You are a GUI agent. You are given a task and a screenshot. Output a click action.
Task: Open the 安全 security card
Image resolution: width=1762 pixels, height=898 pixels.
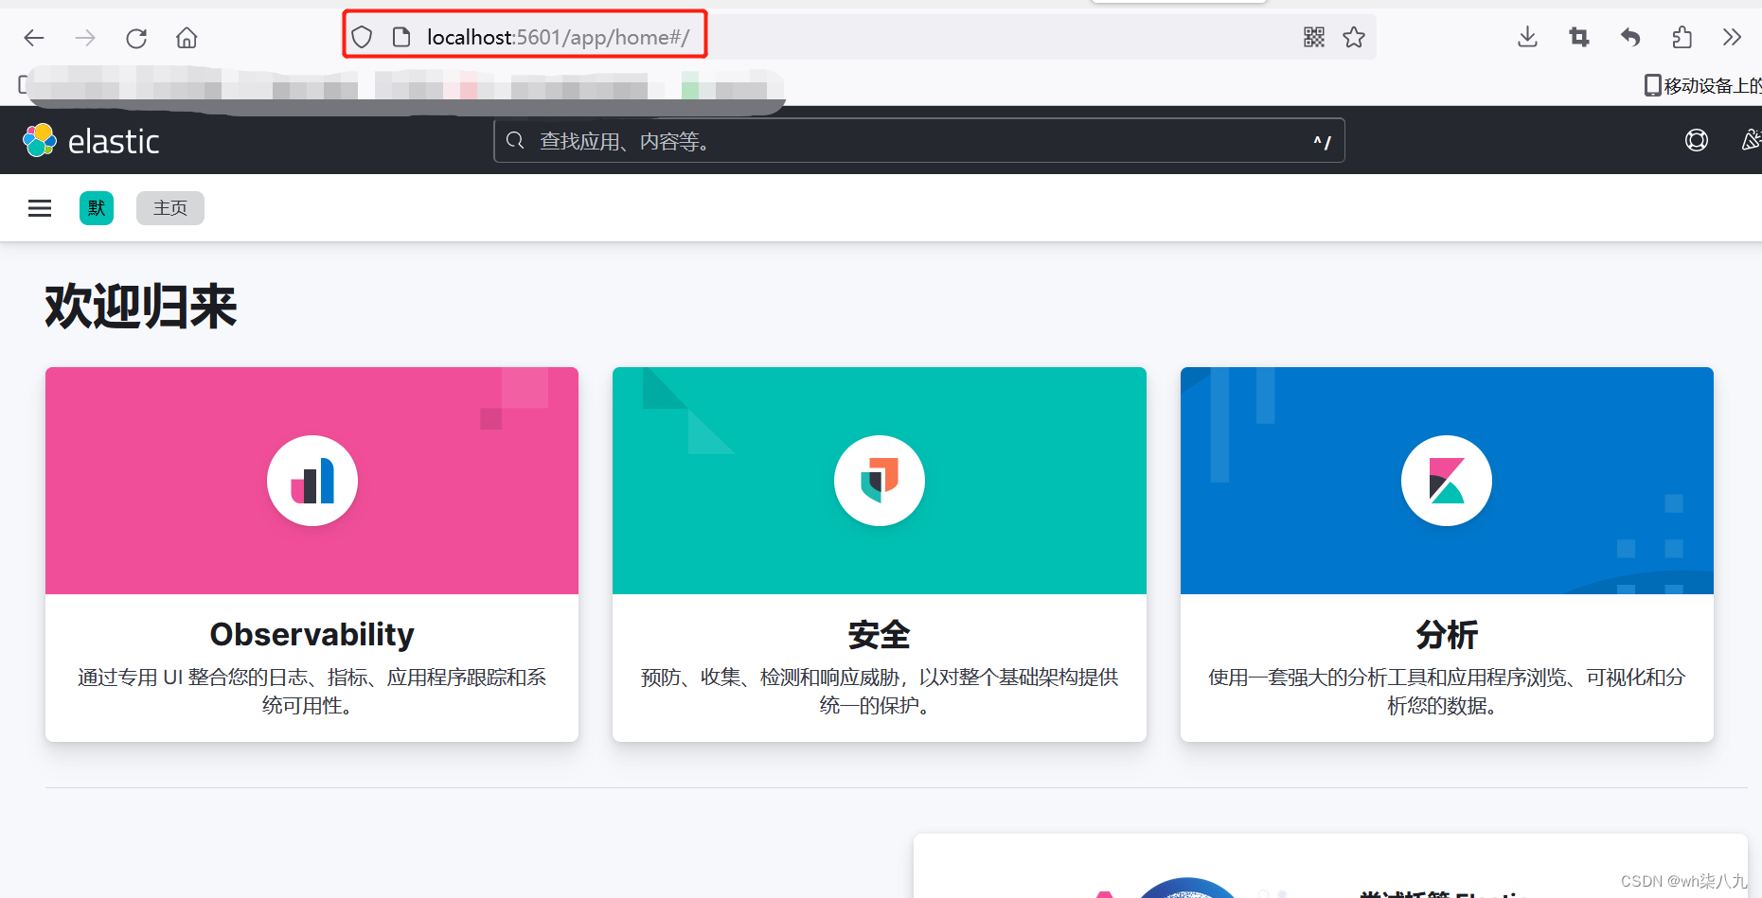879,554
